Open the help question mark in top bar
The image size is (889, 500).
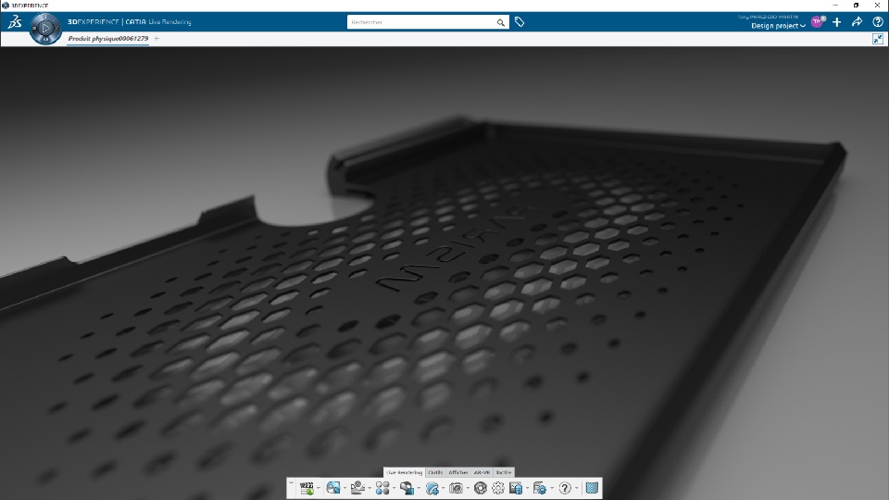click(878, 22)
